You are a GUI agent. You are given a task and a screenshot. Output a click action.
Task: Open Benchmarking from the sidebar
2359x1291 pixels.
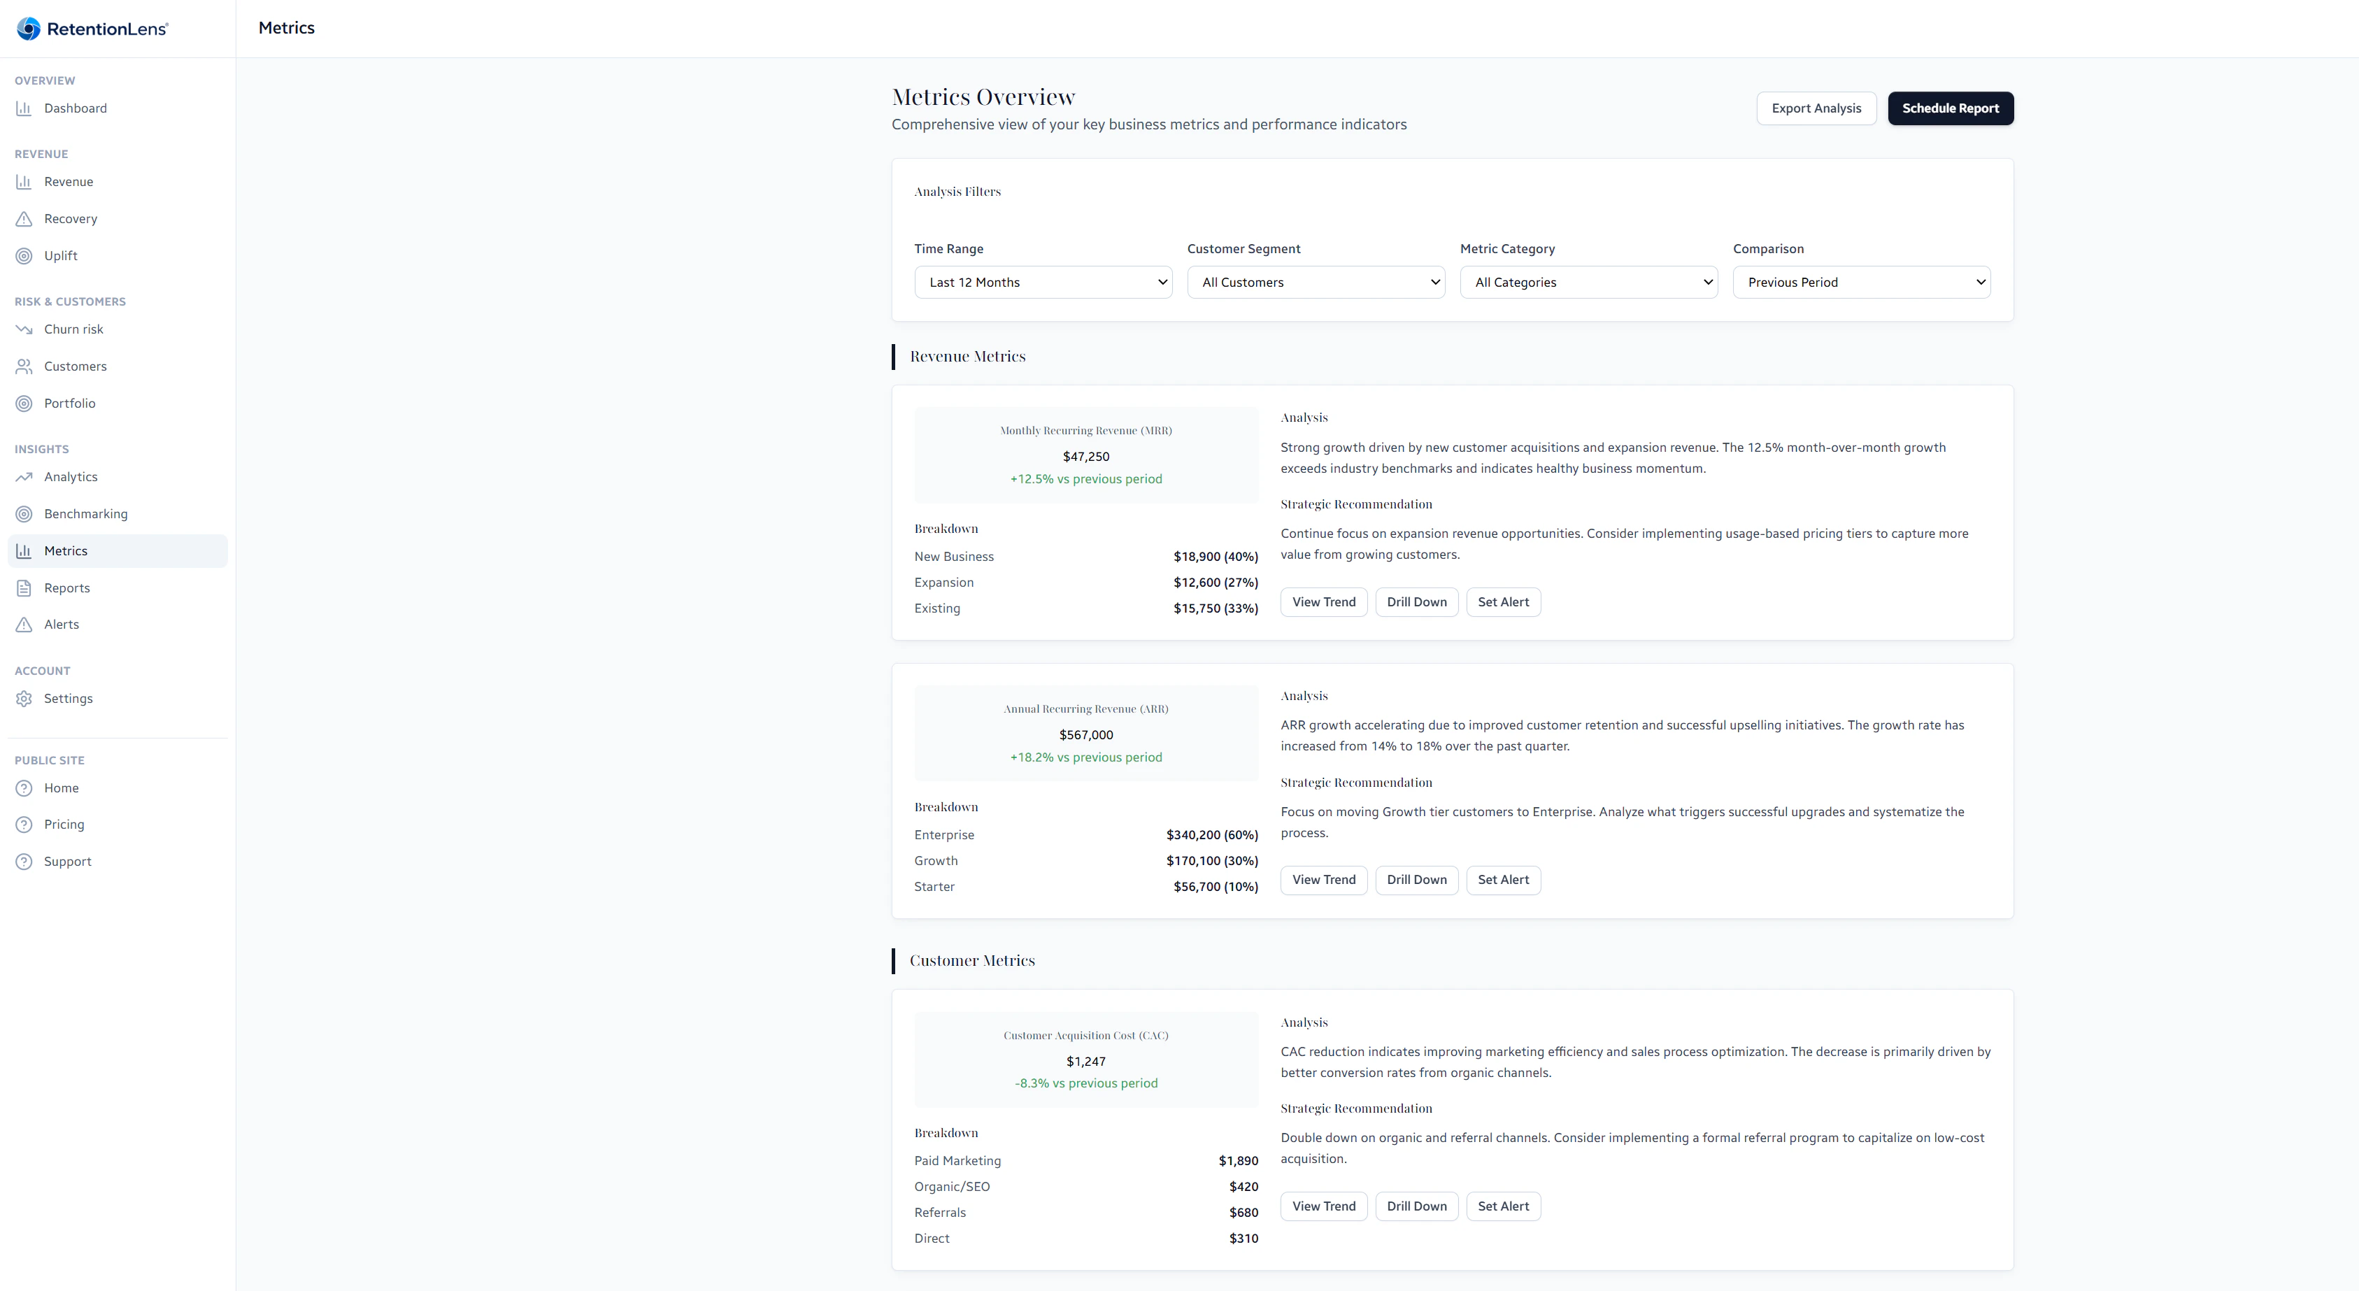click(x=117, y=513)
